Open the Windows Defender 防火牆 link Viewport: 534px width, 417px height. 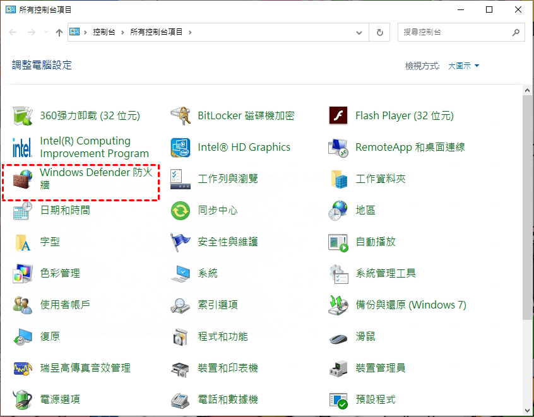coord(96,179)
